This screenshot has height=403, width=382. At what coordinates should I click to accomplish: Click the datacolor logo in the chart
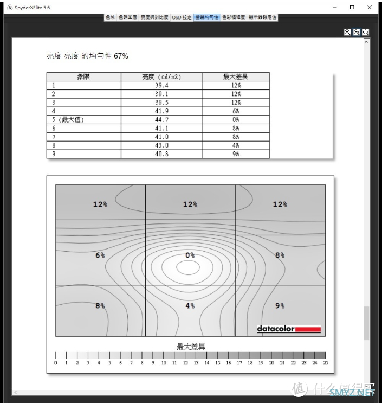pos(289,329)
